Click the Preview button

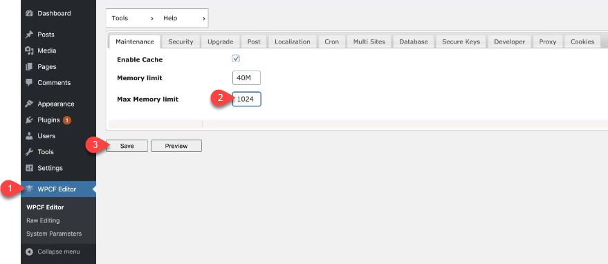(x=176, y=146)
